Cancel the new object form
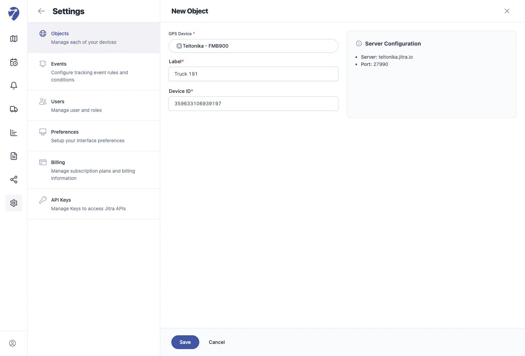The width and height of the screenshot is (525, 356). (217, 342)
